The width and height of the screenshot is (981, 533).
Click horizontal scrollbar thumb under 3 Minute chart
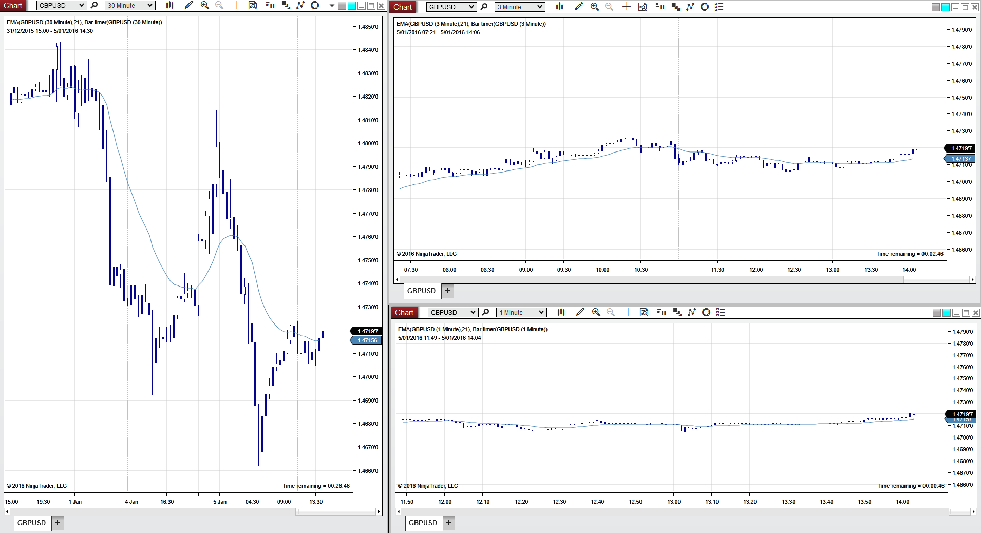(x=936, y=280)
